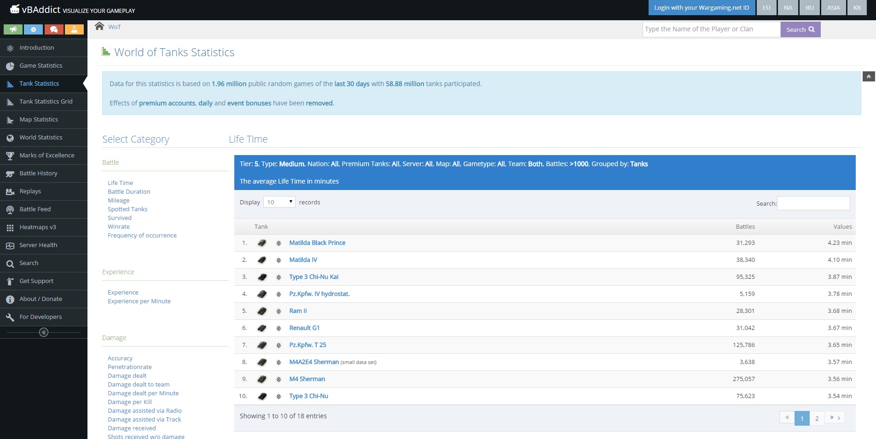876x439 pixels.
Task: Open Heatmaps v3 from the sidebar
Action: point(38,227)
